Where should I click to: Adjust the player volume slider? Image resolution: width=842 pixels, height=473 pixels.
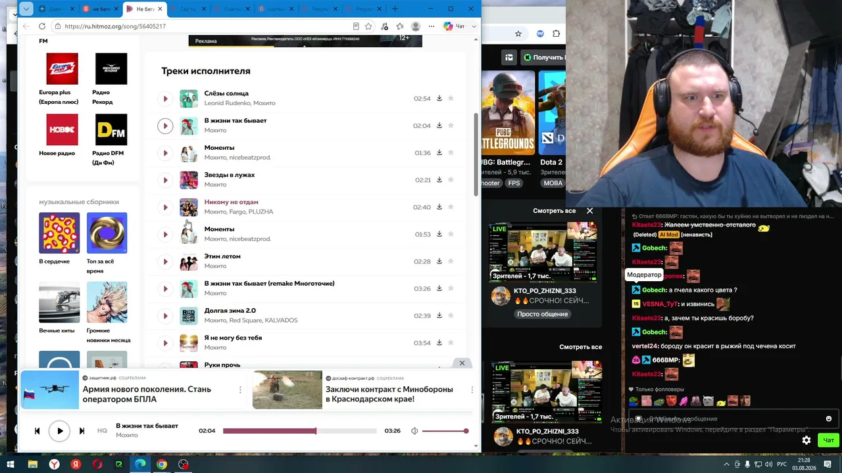click(x=445, y=431)
